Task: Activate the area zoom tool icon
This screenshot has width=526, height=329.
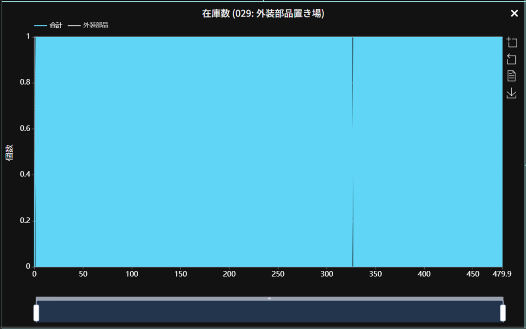Action: click(x=511, y=43)
